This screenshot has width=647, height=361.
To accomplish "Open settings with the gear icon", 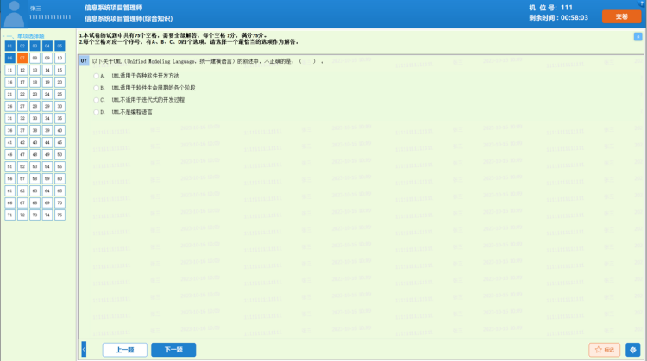I will click(x=637, y=350).
